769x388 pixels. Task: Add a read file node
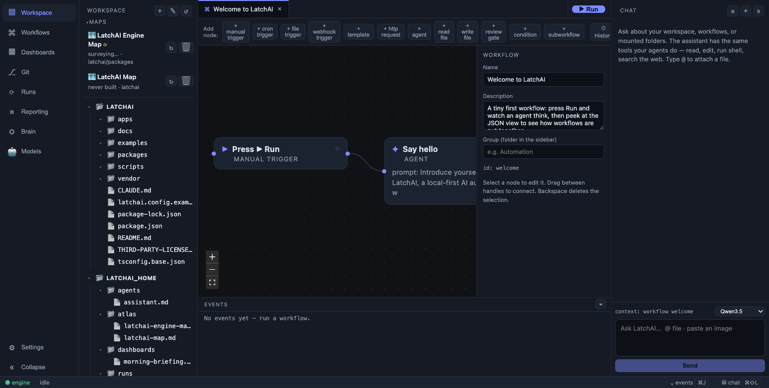pos(444,32)
